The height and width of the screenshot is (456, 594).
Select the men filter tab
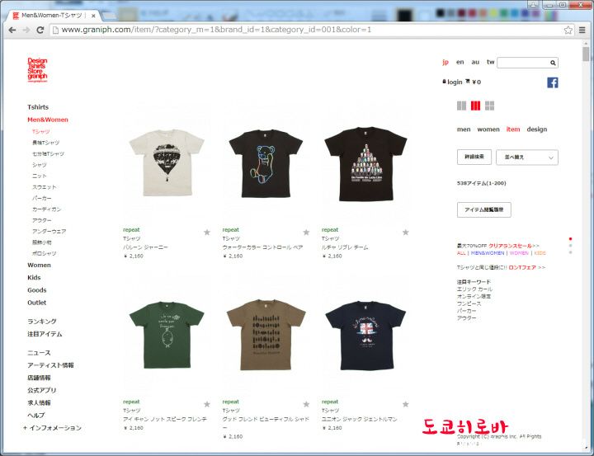(464, 129)
